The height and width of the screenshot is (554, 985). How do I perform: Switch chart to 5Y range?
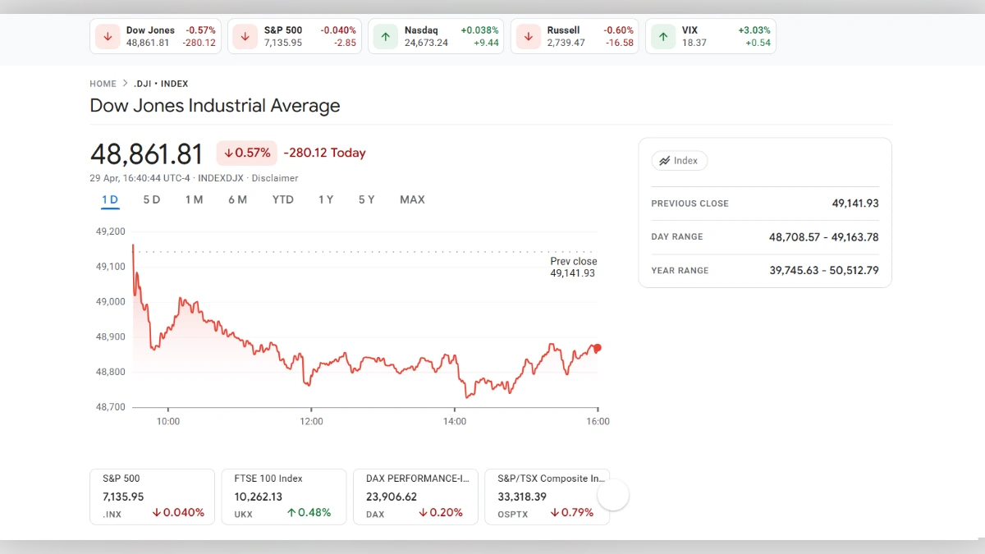click(x=367, y=199)
